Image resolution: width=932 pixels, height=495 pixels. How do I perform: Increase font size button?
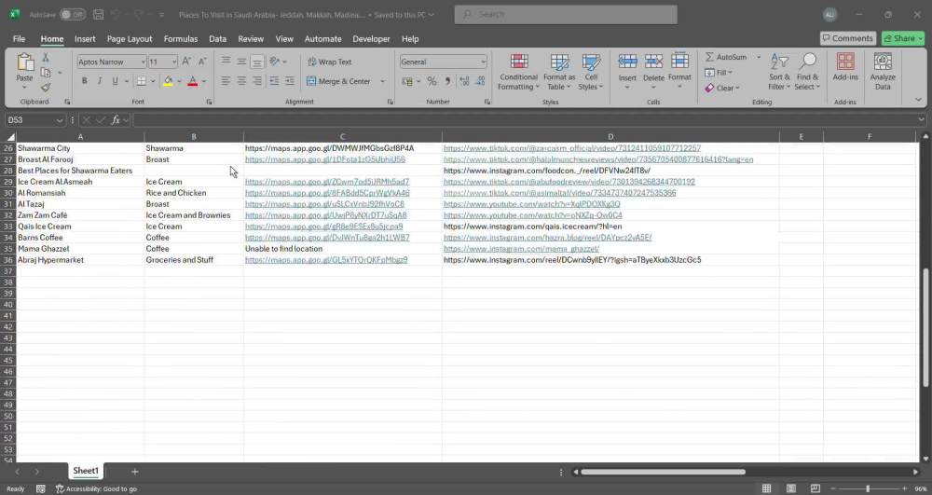[x=186, y=62]
